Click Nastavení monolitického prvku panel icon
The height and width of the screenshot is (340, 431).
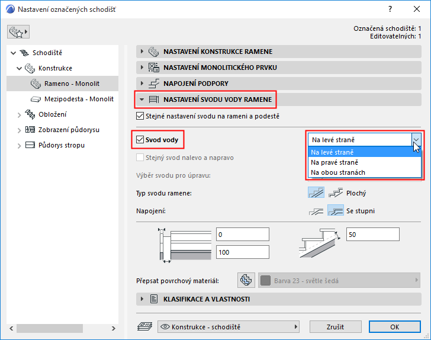154,68
